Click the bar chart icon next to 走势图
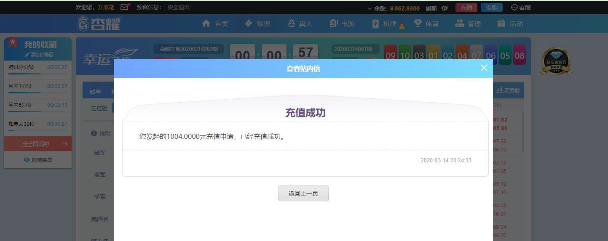This screenshot has width=608, height=241. [x=499, y=90]
